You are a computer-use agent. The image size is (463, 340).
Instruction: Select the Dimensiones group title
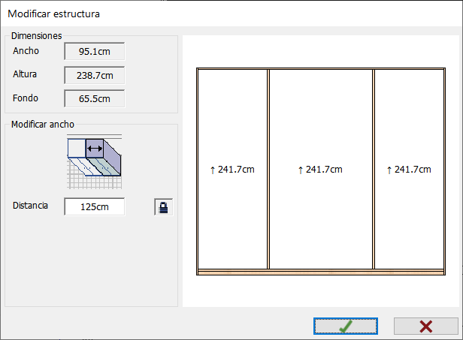(x=36, y=36)
